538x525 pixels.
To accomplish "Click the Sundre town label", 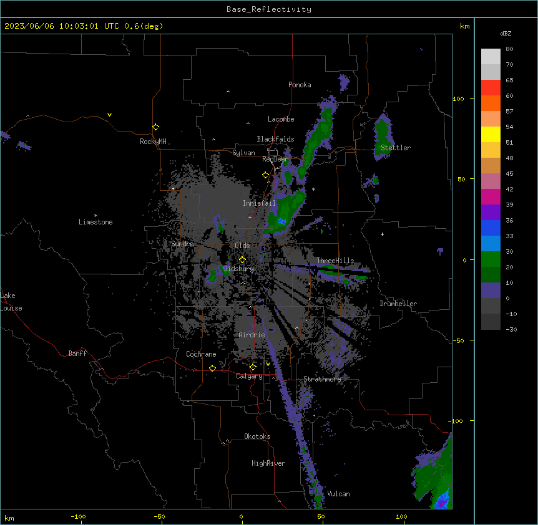I will coord(182,244).
